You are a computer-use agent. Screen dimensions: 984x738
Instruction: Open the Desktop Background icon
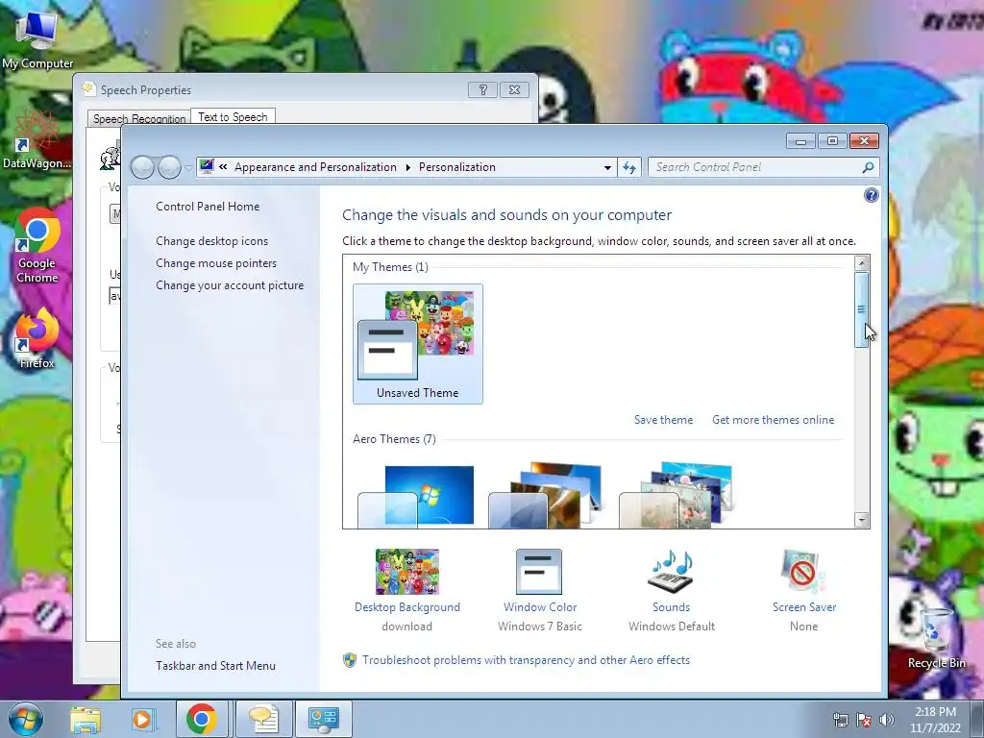pos(407,572)
